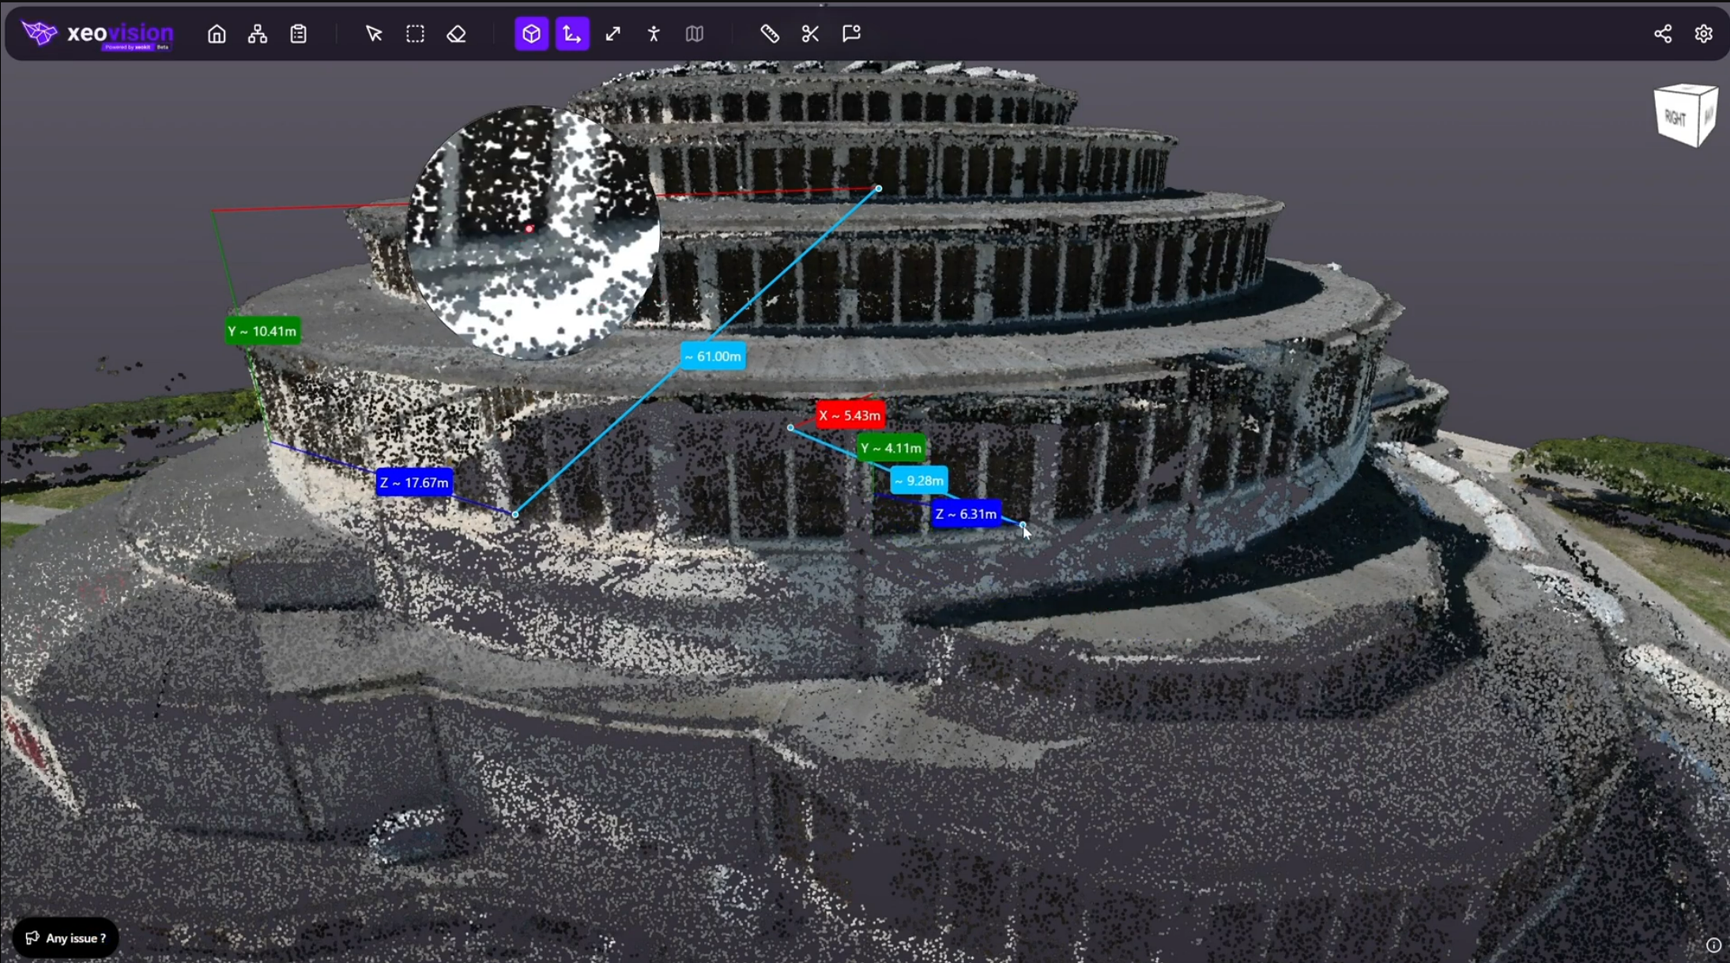Image resolution: width=1730 pixels, height=963 pixels.
Task: Open the settings gear
Action: point(1703,34)
